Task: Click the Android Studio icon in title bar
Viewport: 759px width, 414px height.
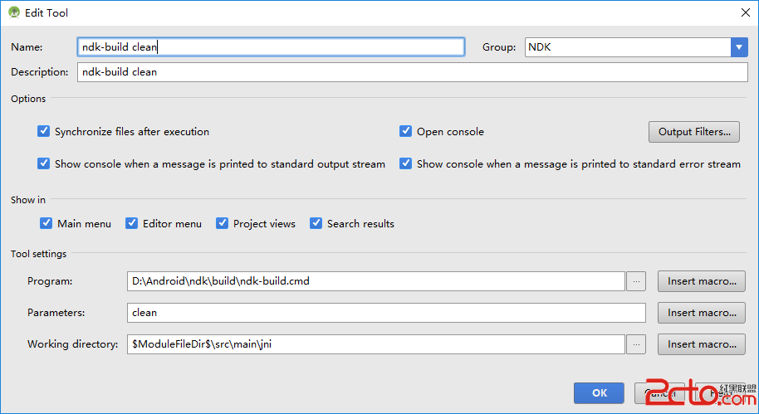Action: pyautogui.click(x=14, y=12)
